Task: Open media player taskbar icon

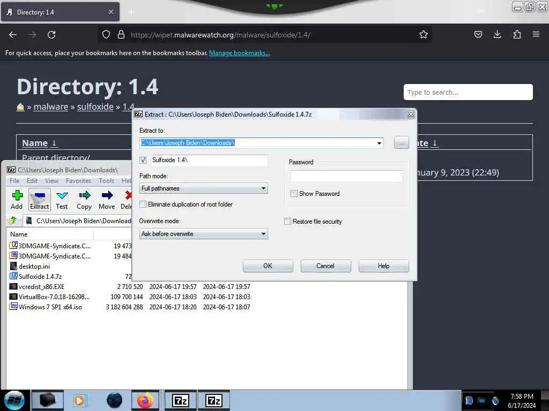Action: 79,400
